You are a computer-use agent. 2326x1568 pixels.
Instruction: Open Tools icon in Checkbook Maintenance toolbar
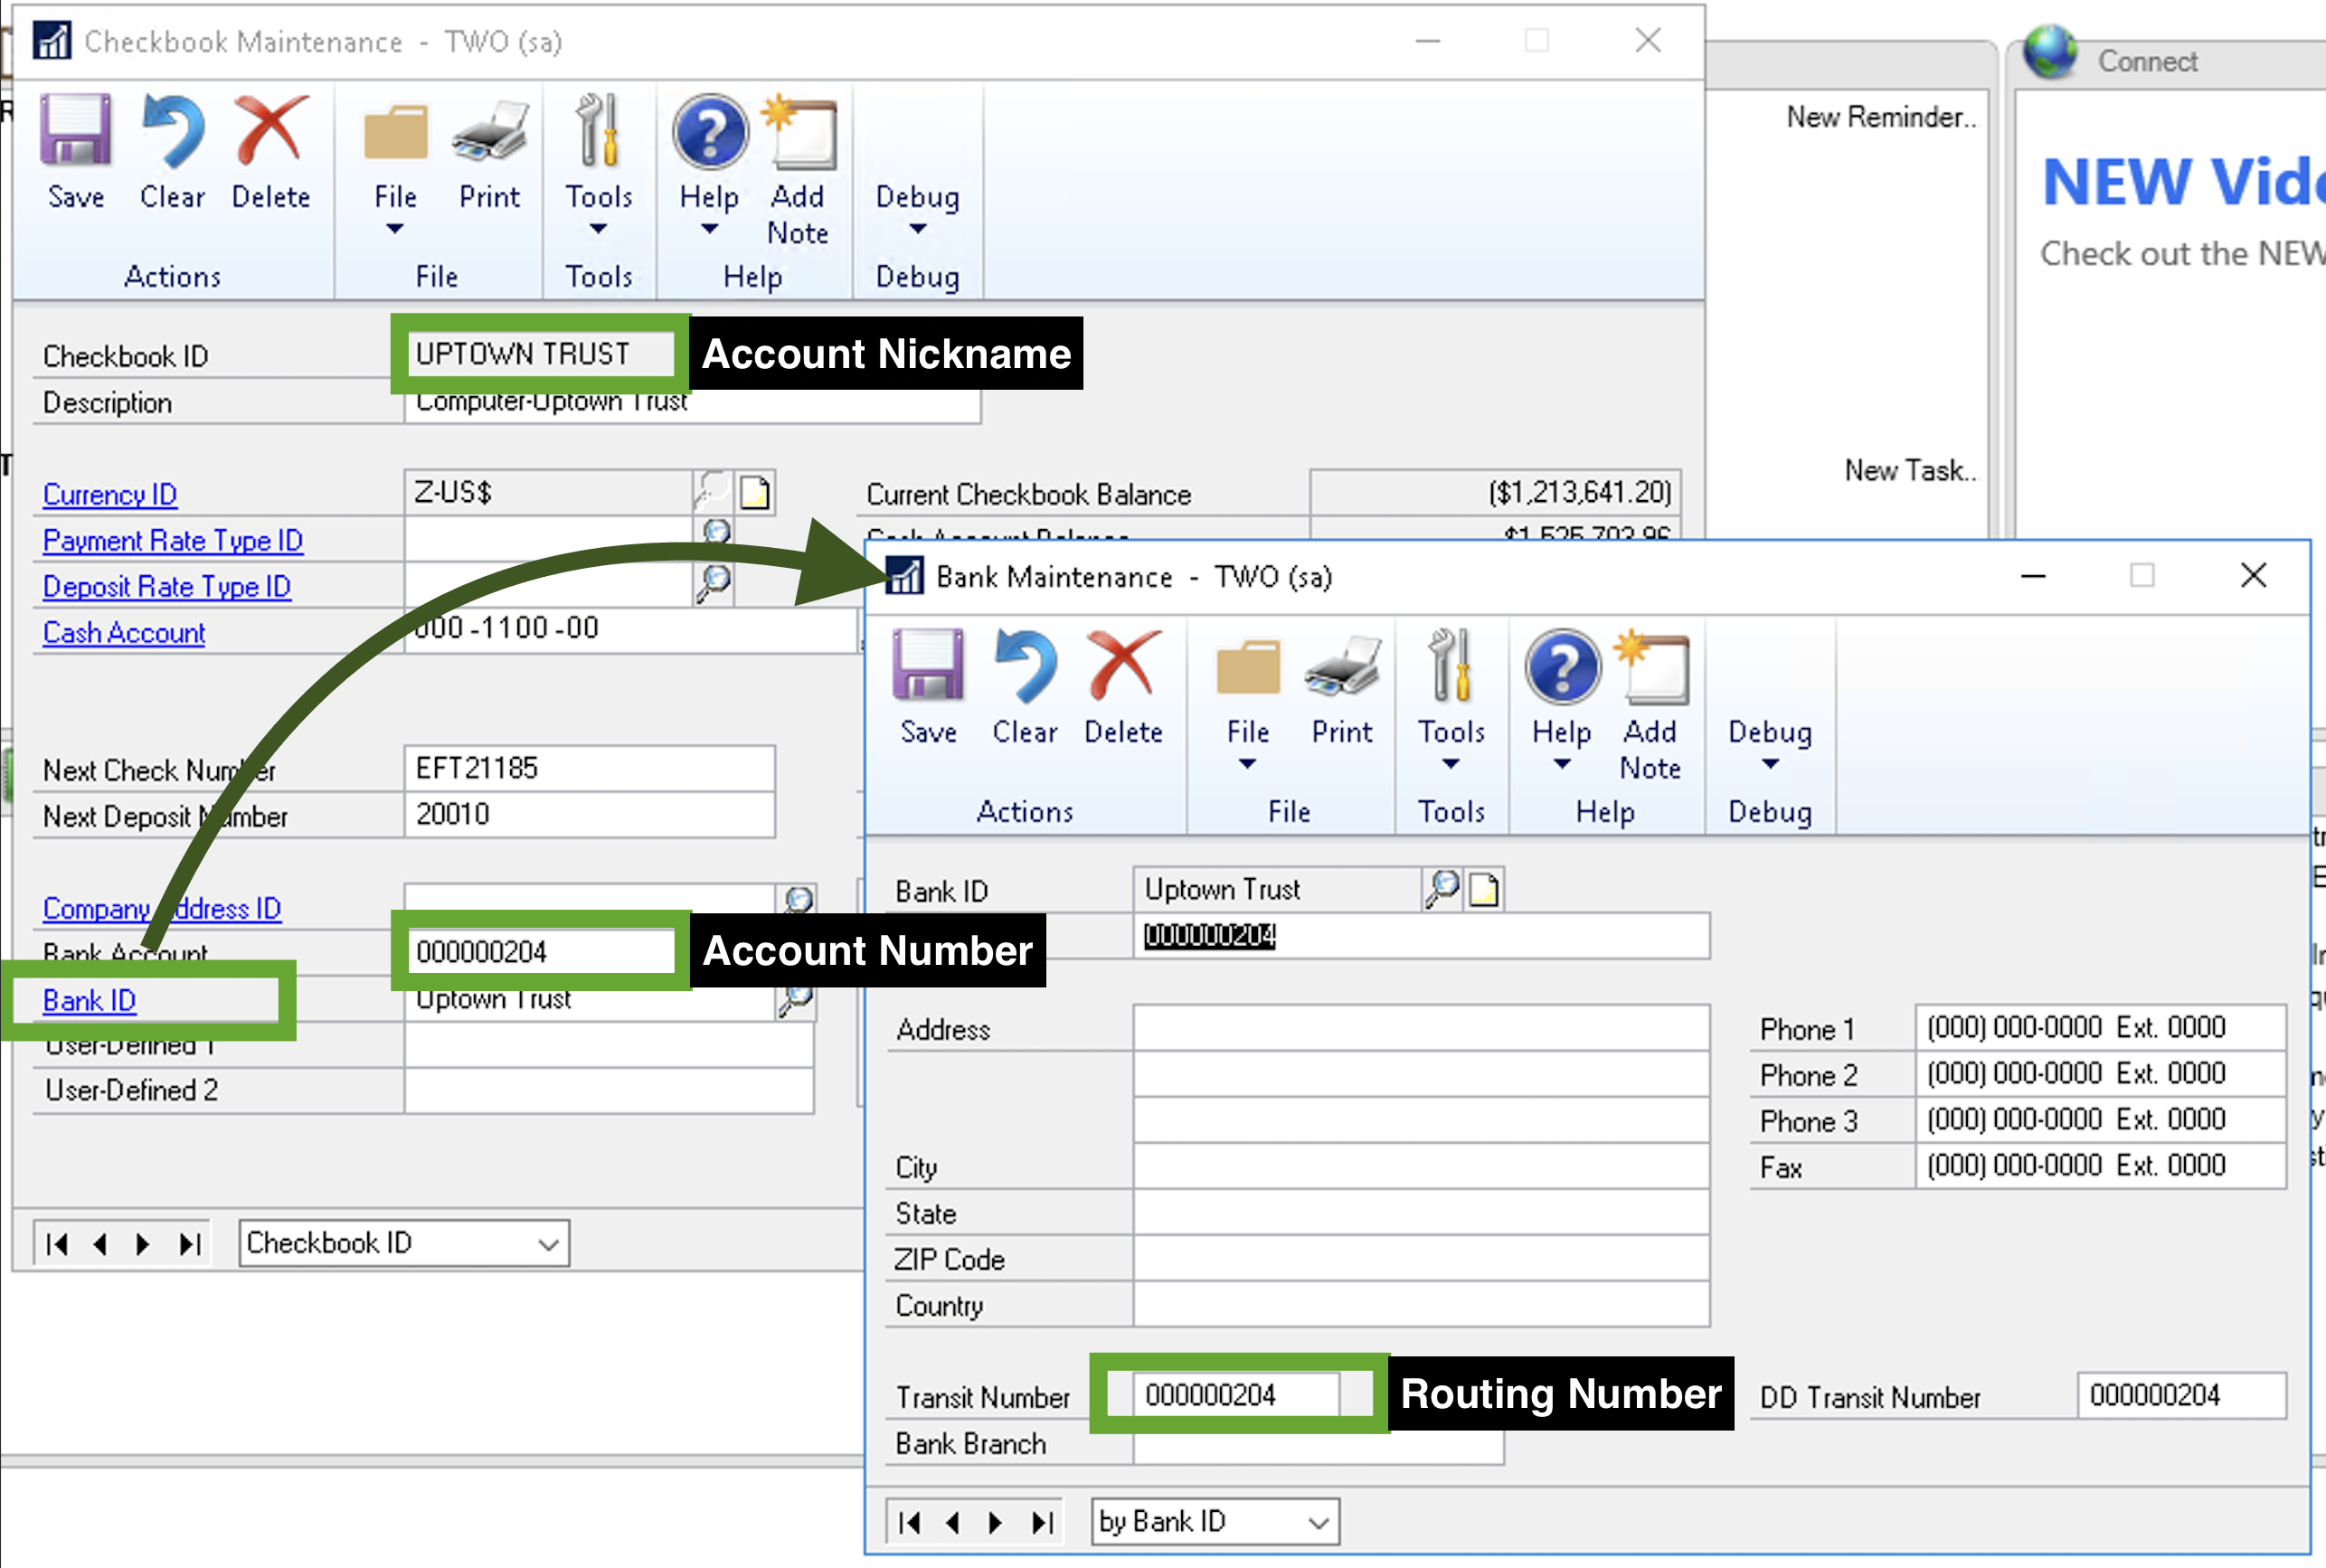(598, 131)
